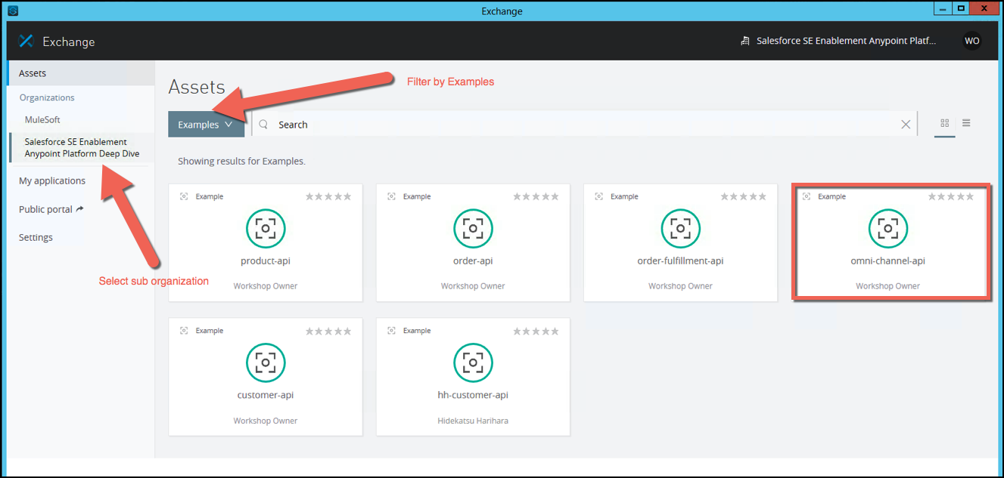The image size is (1004, 478).
Task: Click into the Search input field
Action: 583,125
